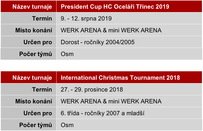The height and width of the screenshot is (131, 203).
Task: Select Termín label next to prosince 2018
Action: pos(42,89)
